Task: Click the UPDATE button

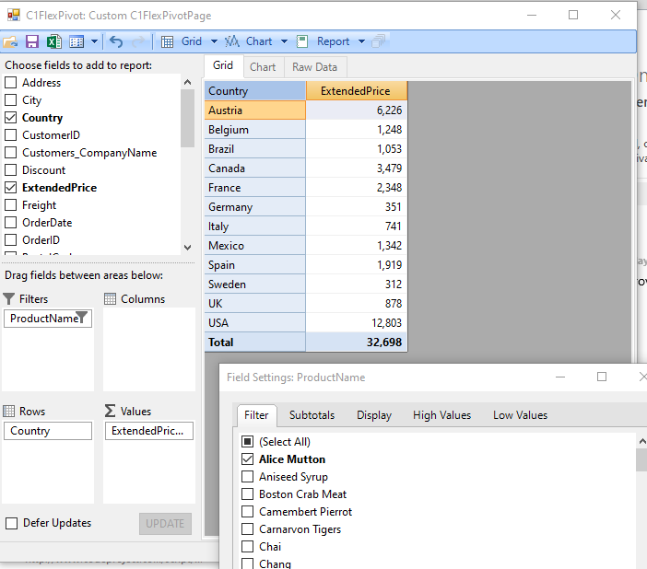Action: click(x=165, y=524)
